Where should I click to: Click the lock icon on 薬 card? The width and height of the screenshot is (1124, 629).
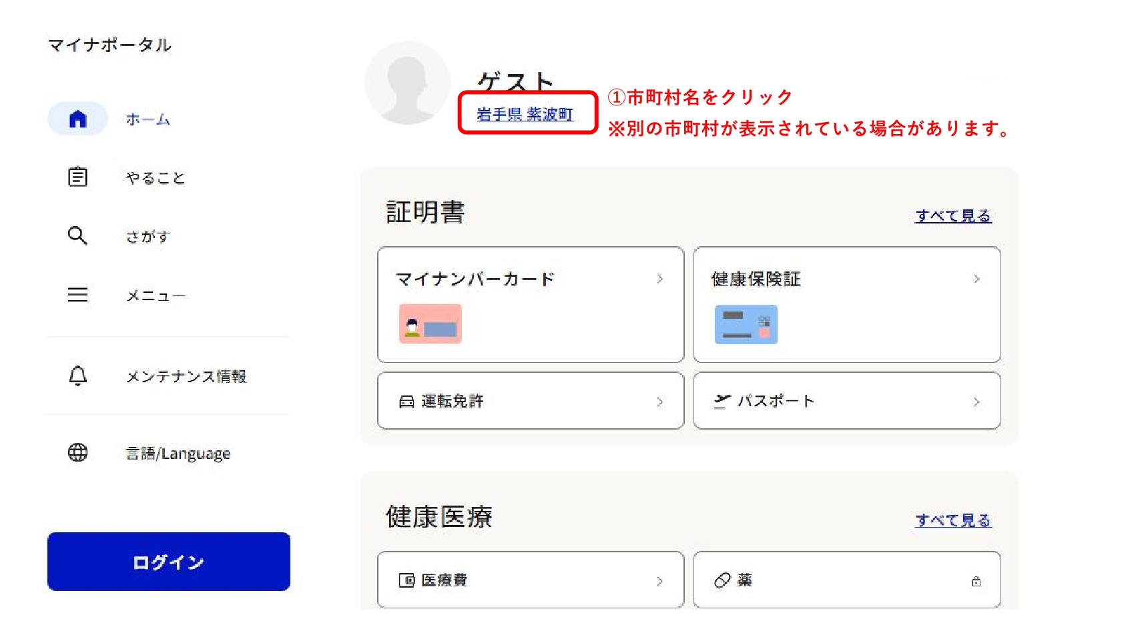(976, 581)
